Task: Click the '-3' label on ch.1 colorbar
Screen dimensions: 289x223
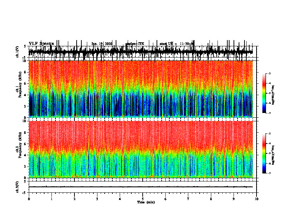Action: tap(269, 74)
